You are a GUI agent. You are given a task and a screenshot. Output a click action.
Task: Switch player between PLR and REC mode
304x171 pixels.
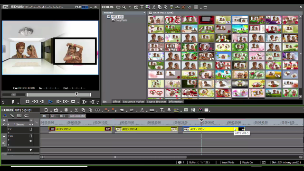(x=81, y=7)
